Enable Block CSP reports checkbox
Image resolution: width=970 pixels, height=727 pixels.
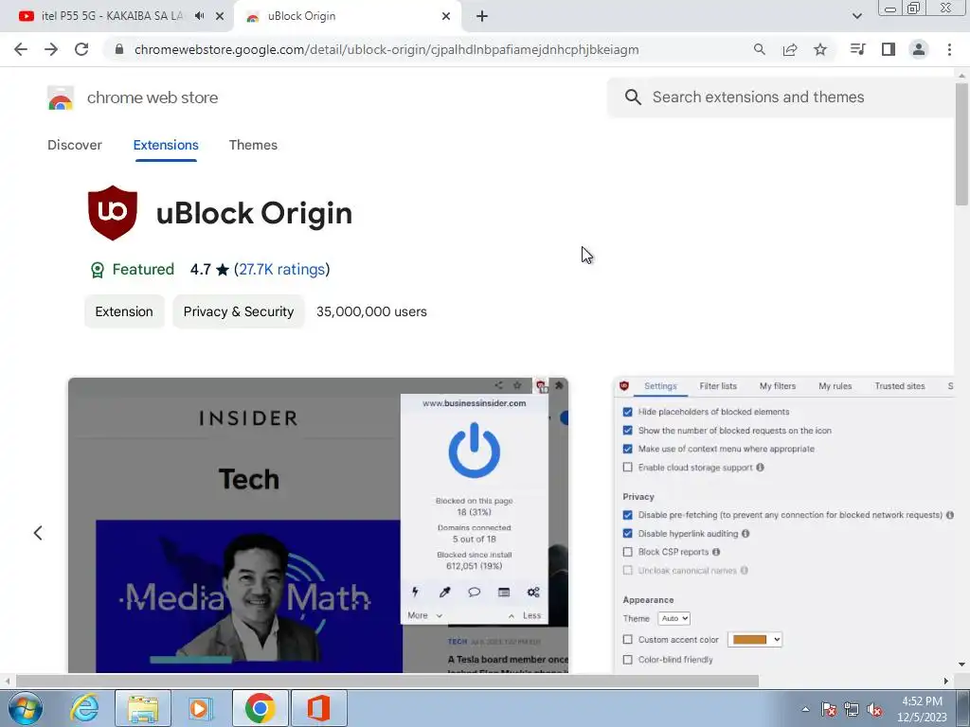tap(628, 552)
